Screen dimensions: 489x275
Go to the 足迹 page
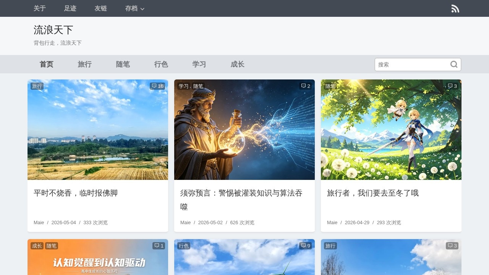coord(70,8)
